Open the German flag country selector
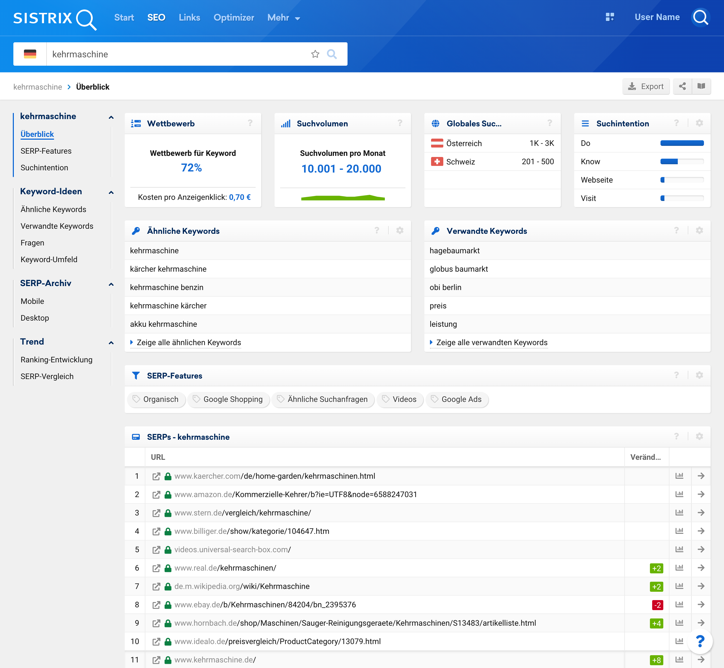Viewport: 724px width, 668px height. coord(30,54)
